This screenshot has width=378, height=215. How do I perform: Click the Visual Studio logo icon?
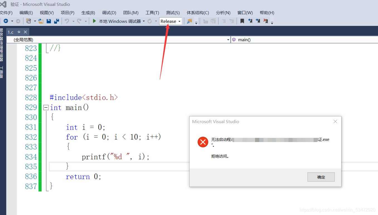click(3, 4)
